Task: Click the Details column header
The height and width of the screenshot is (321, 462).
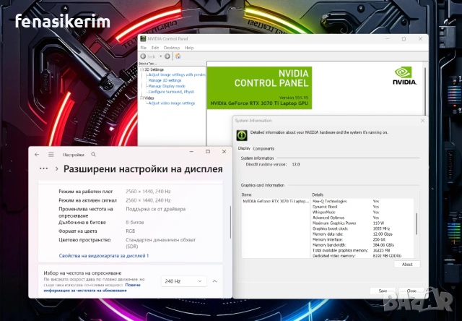Action: click(318, 194)
